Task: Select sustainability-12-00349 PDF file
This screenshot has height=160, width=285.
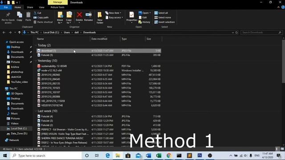Action: click(99, 66)
